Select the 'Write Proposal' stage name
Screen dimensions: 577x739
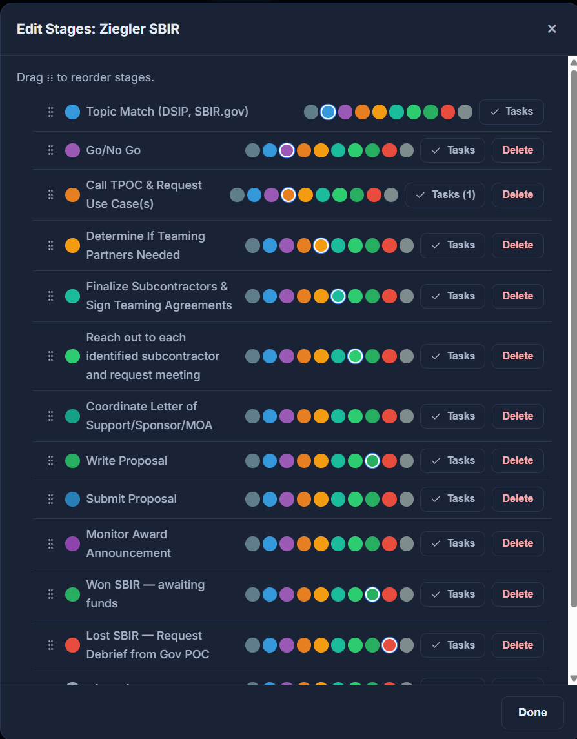(x=127, y=461)
